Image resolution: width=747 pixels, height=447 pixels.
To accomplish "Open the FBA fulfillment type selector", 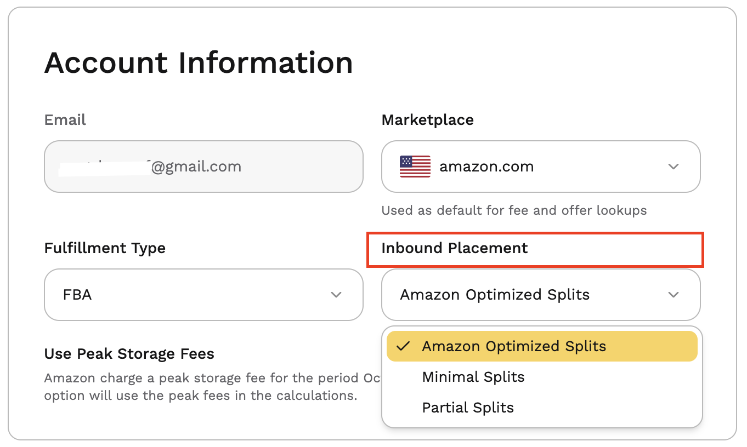I will click(x=203, y=295).
